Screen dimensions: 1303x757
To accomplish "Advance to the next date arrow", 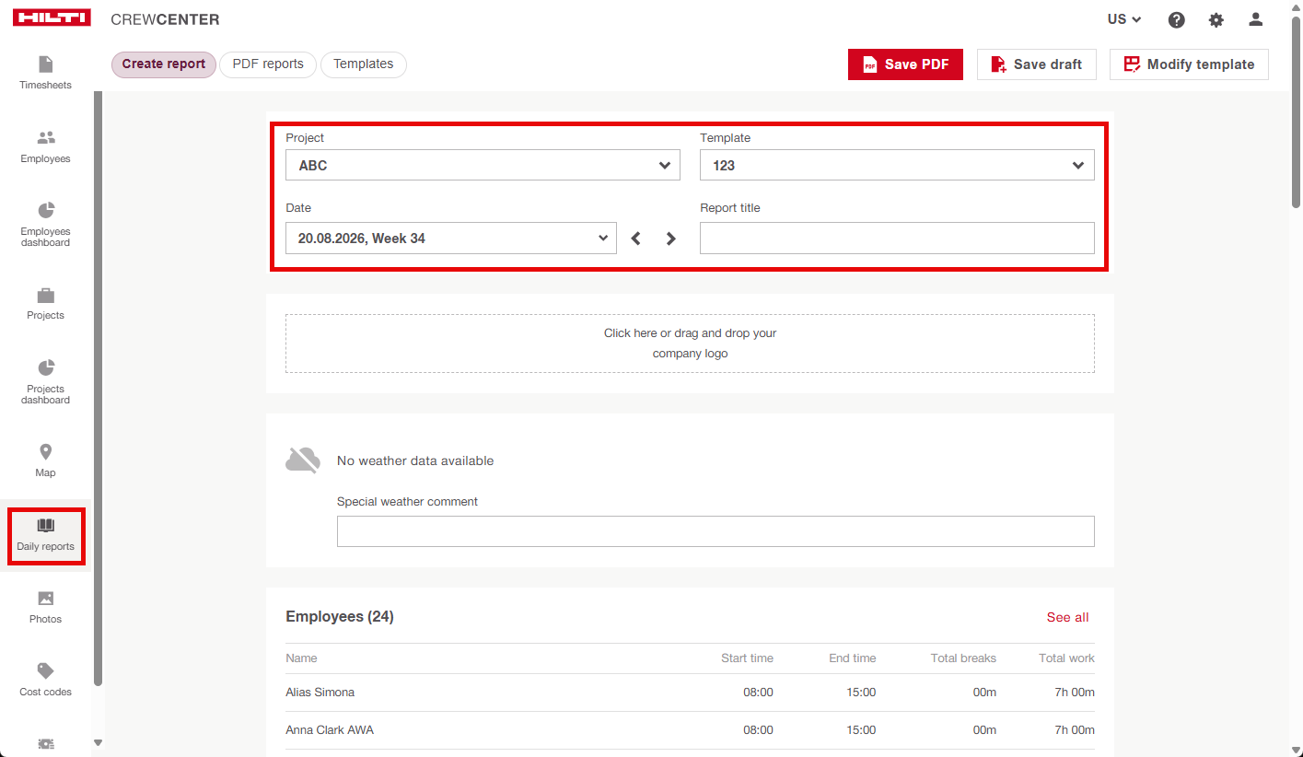I will tap(670, 239).
